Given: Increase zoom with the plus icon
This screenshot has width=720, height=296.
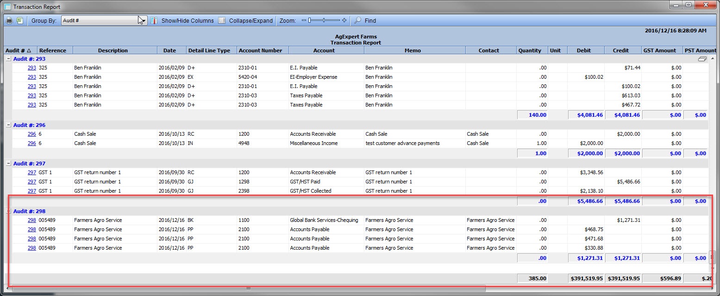Looking at the screenshot, I should click(x=344, y=20).
